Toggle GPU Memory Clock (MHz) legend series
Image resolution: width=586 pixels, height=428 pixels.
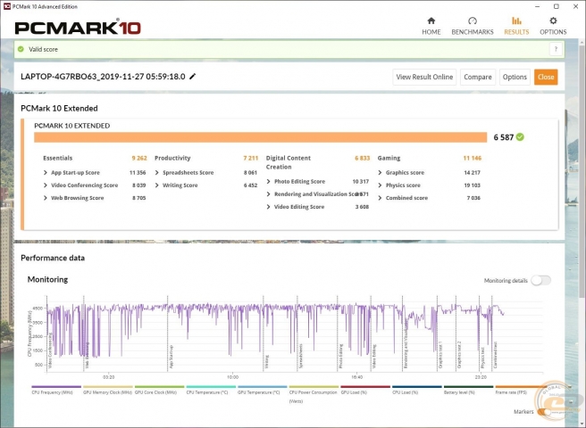tap(107, 391)
